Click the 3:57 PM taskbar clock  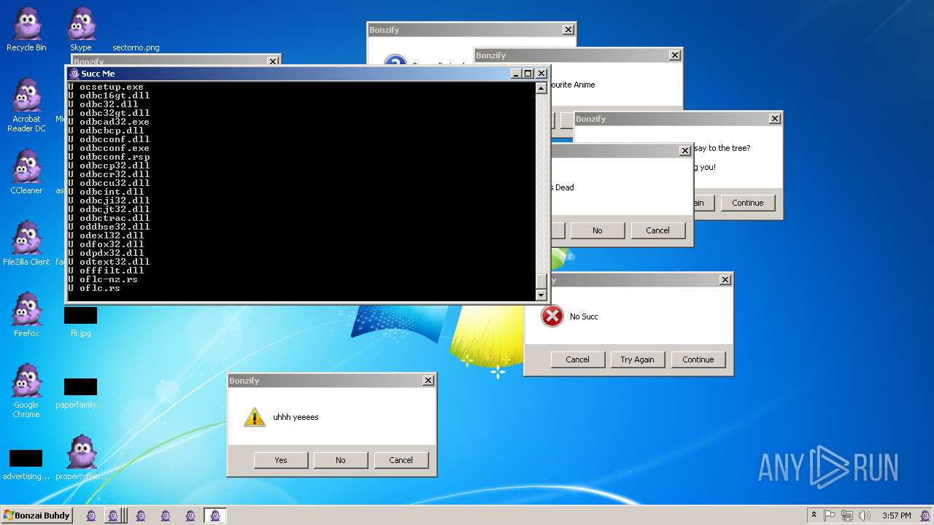point(896,516)
